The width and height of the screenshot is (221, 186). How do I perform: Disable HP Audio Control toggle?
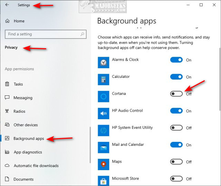click(176, 111)
